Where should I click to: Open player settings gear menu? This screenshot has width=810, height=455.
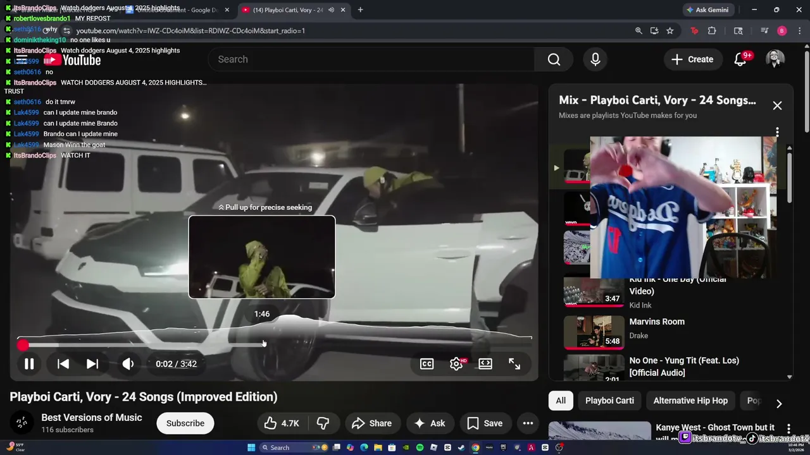point(456,364)
